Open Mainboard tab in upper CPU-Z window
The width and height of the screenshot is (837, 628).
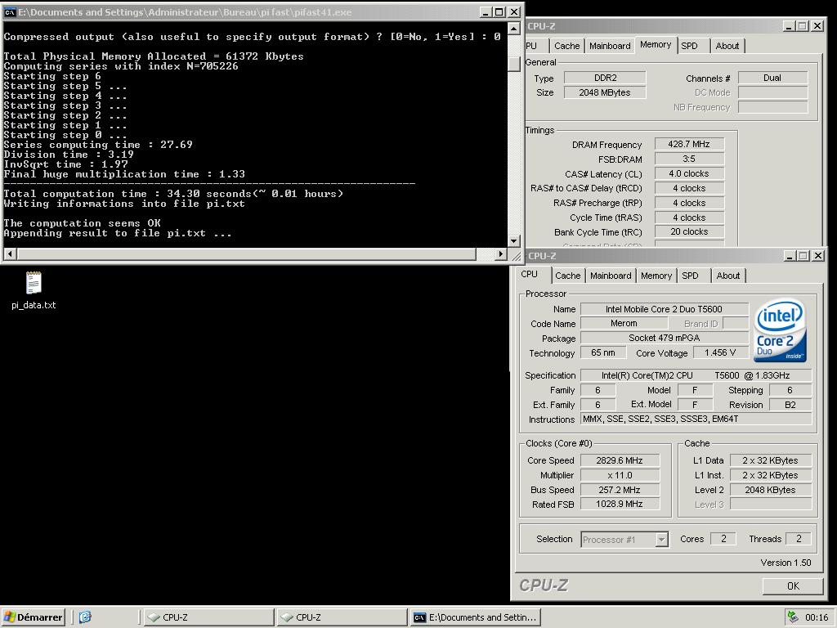610,46
